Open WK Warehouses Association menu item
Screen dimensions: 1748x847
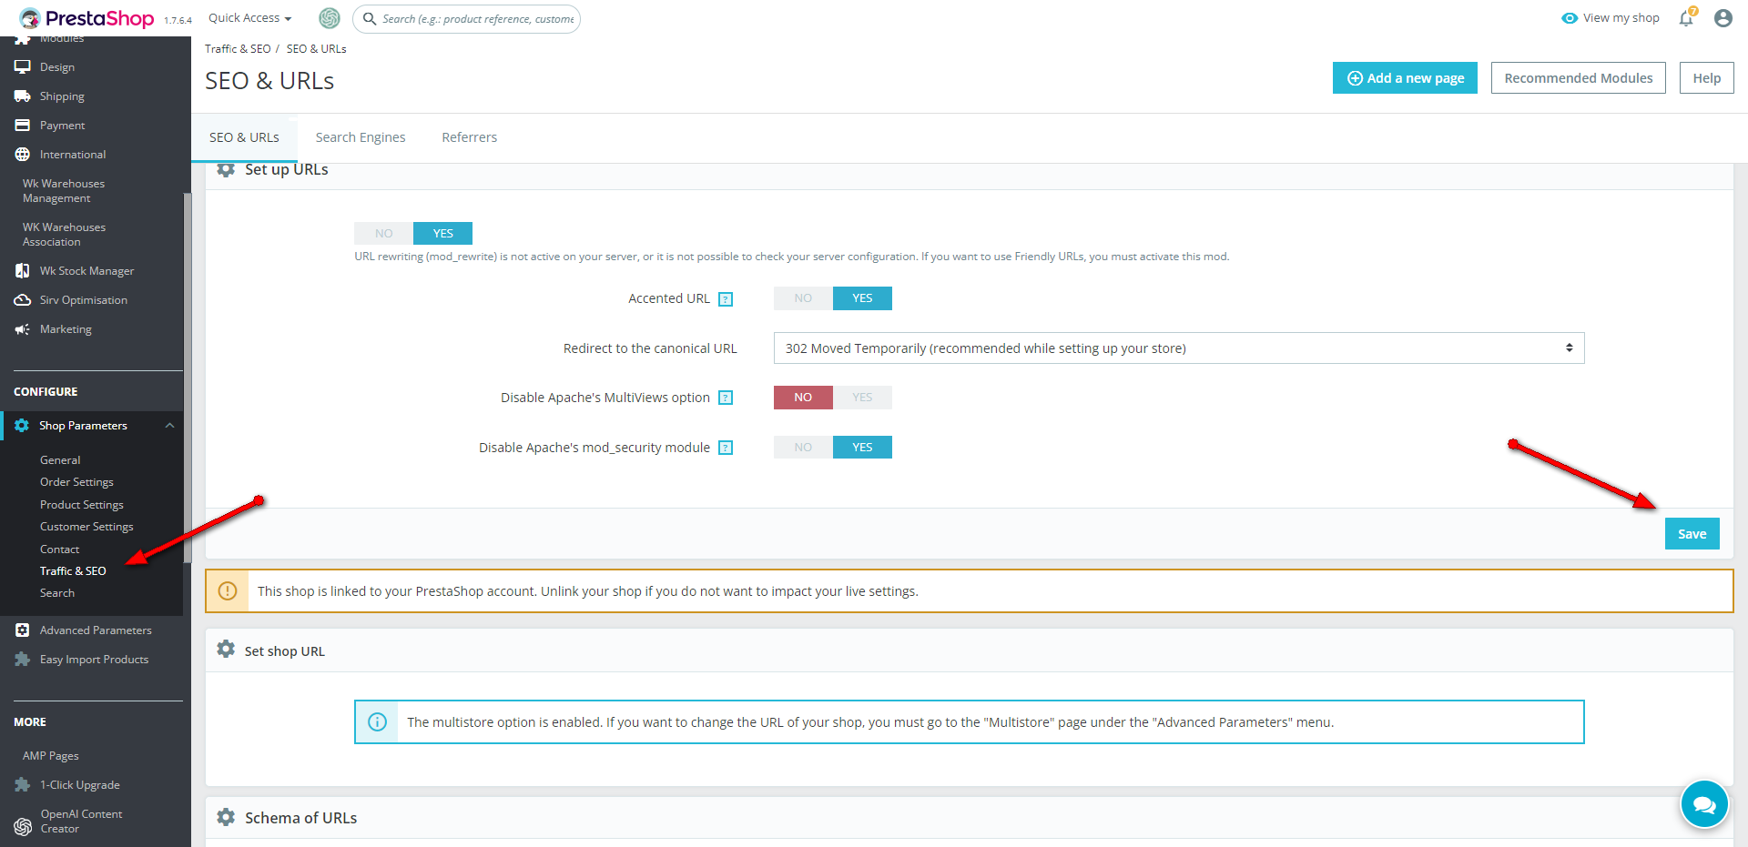[x=64, y=235]
